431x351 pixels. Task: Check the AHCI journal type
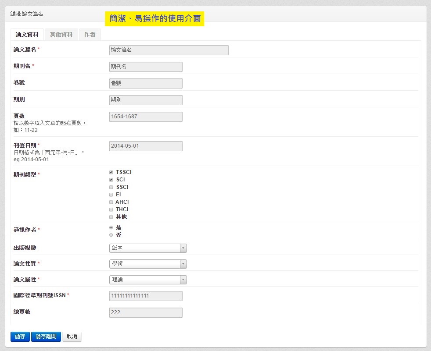coord(111,202)
